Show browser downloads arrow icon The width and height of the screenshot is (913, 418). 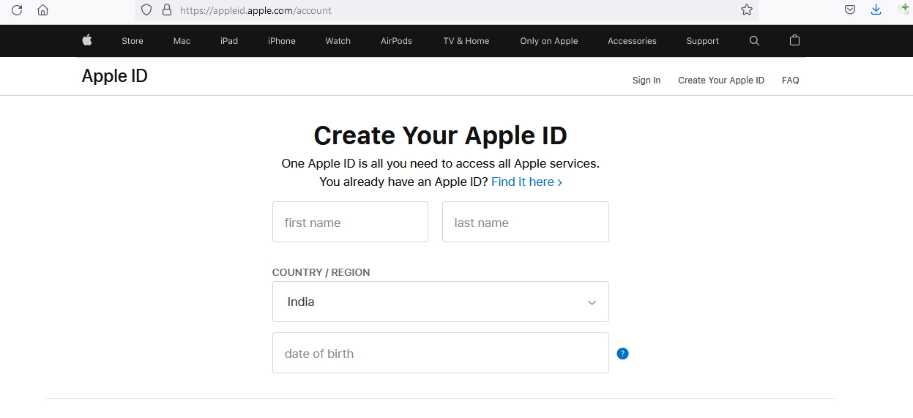tap(876, 10)
